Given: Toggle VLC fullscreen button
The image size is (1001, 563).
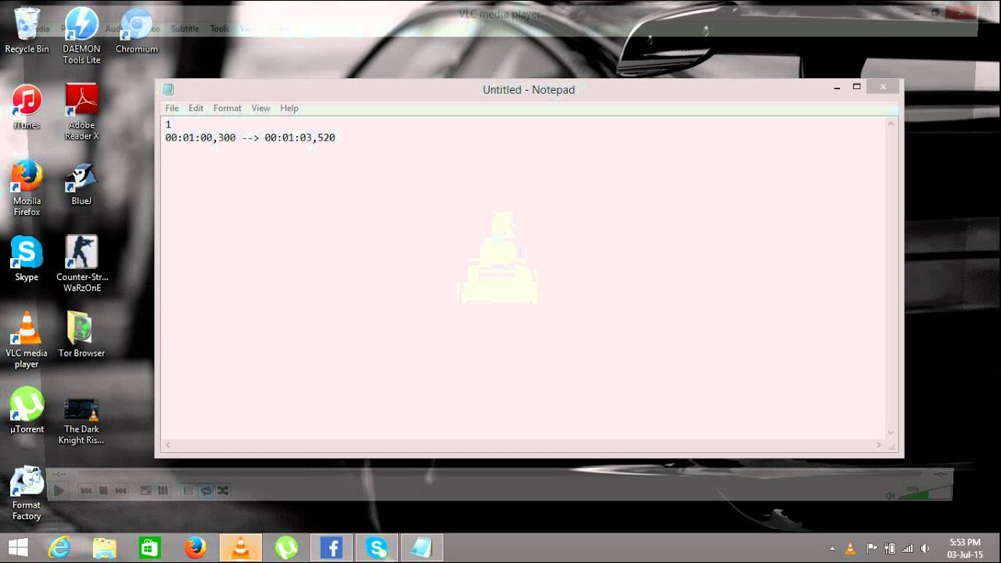Looking at the screenshot, I should tap(145, 490).
